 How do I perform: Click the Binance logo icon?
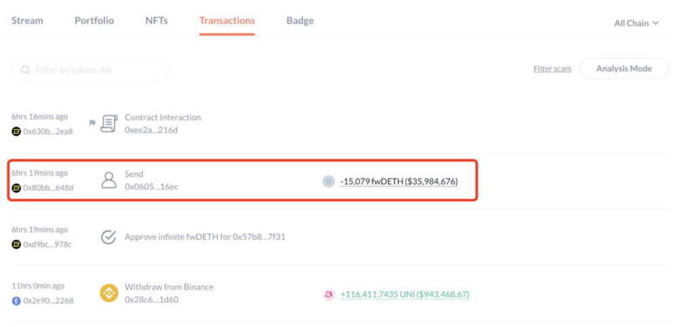[x=108, y=293]
